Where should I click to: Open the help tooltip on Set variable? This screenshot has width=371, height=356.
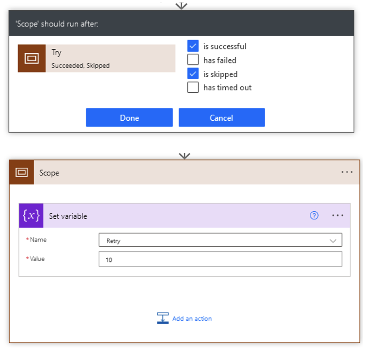click(x=314, y=215)
